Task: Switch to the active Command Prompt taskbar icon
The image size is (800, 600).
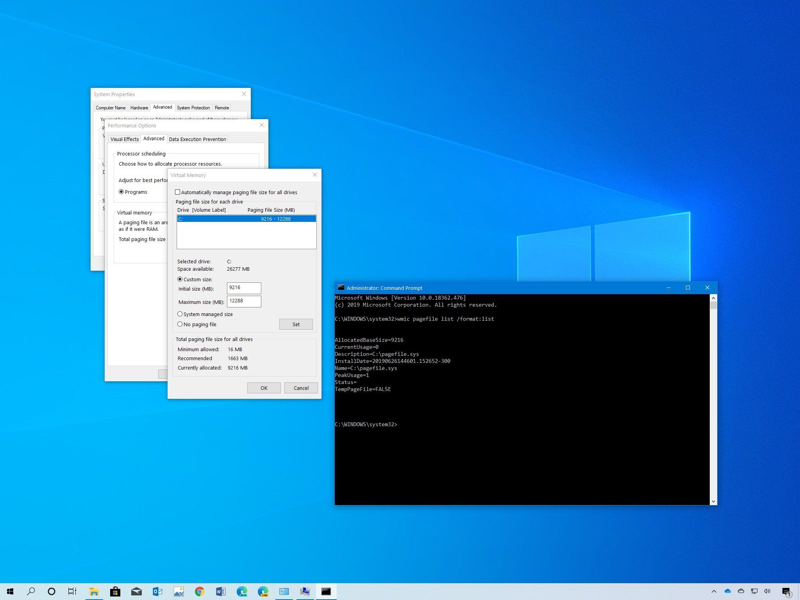Action: coord(326,591)
